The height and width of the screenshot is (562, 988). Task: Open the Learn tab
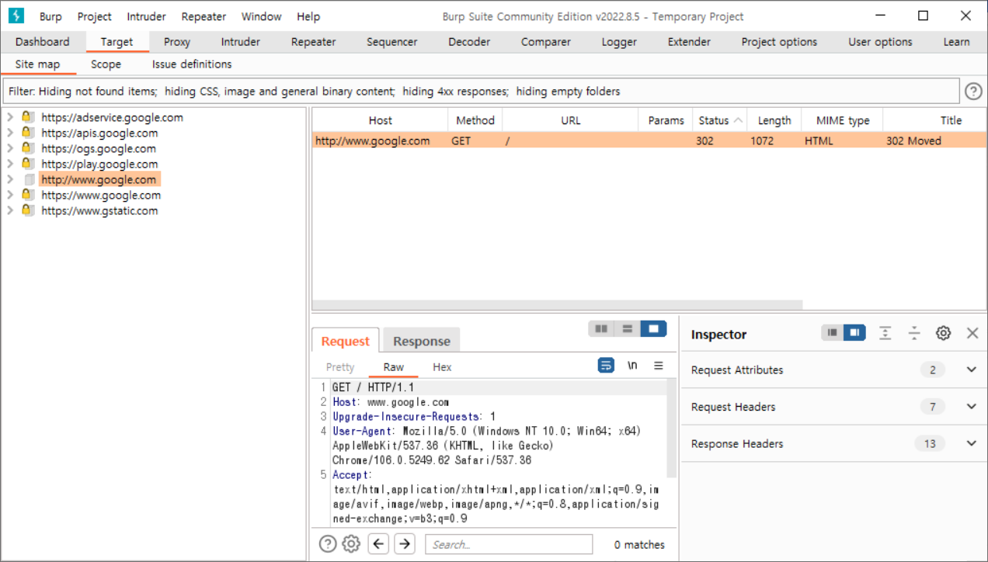coord(956,42)
